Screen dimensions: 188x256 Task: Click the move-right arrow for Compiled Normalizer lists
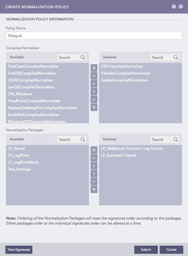tap(94, 83)
